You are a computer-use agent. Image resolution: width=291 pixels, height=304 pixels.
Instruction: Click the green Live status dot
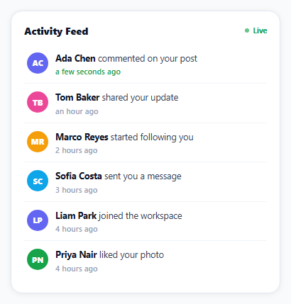[x=247, y=30]
